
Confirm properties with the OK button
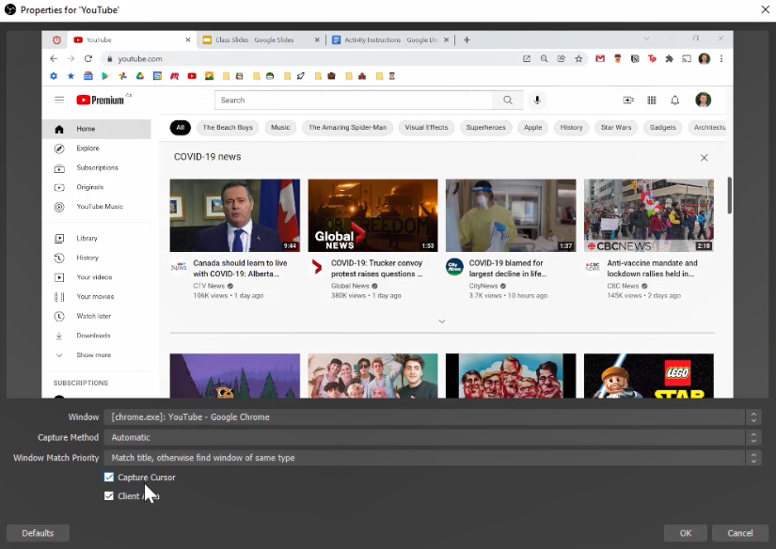tap(686, 533)
